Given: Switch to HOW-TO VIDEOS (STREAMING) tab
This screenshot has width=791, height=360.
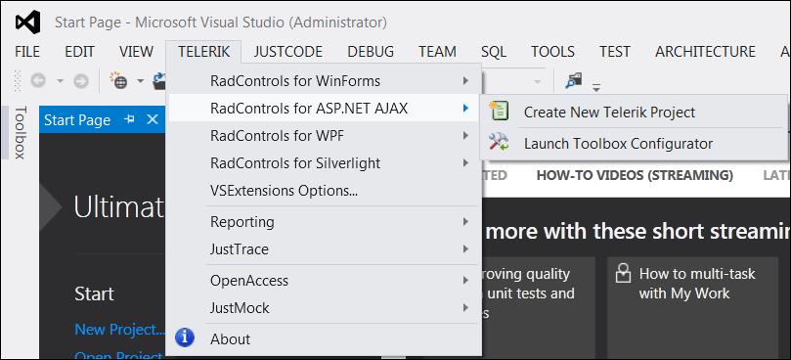Looking at the screenshot, I should point(635,175).
